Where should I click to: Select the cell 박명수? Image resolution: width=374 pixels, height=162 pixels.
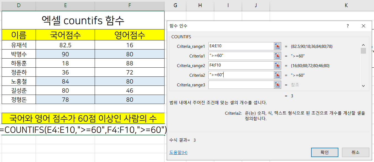(x=19, y=54)
